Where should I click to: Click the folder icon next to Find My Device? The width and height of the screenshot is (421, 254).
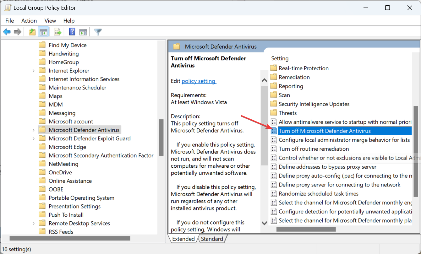point(42,45)
